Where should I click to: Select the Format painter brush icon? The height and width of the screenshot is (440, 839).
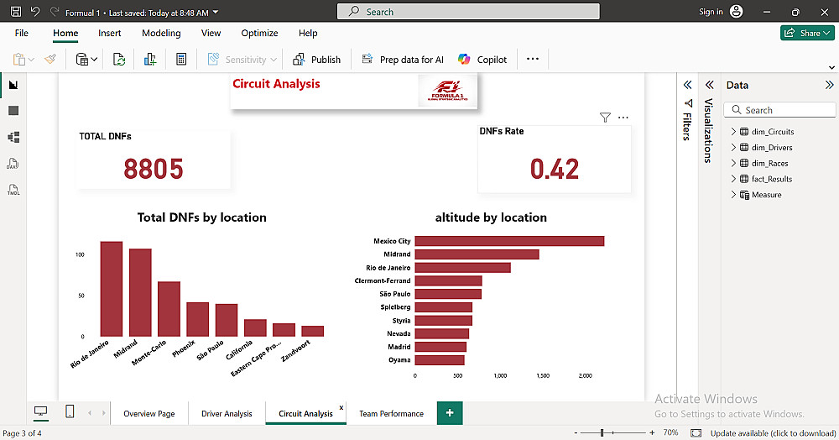(50, 60)
